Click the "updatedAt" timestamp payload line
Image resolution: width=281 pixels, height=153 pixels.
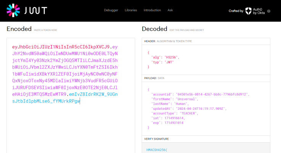[189, 109]
